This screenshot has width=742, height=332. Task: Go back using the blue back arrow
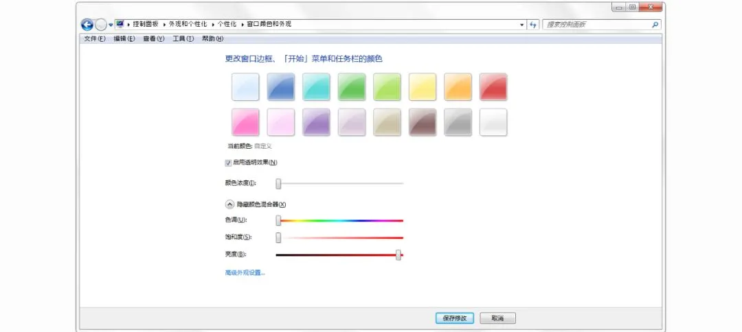[x=87, y=25]
